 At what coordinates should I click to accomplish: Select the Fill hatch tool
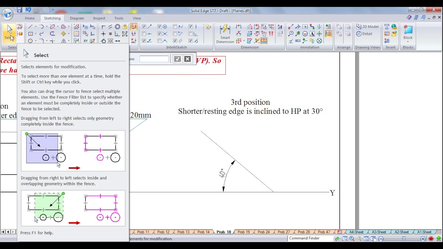coord(76,34)
